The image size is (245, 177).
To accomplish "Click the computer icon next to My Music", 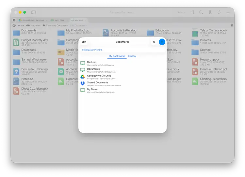I will (83, 90).
